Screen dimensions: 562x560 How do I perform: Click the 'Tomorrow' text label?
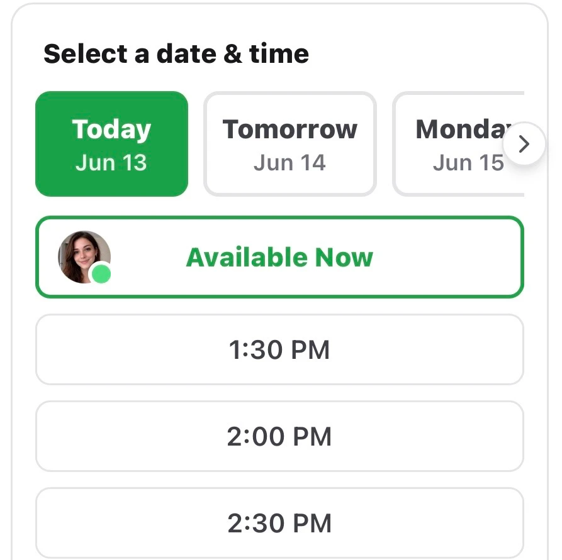pyautogui.click(x=290, y=129)
